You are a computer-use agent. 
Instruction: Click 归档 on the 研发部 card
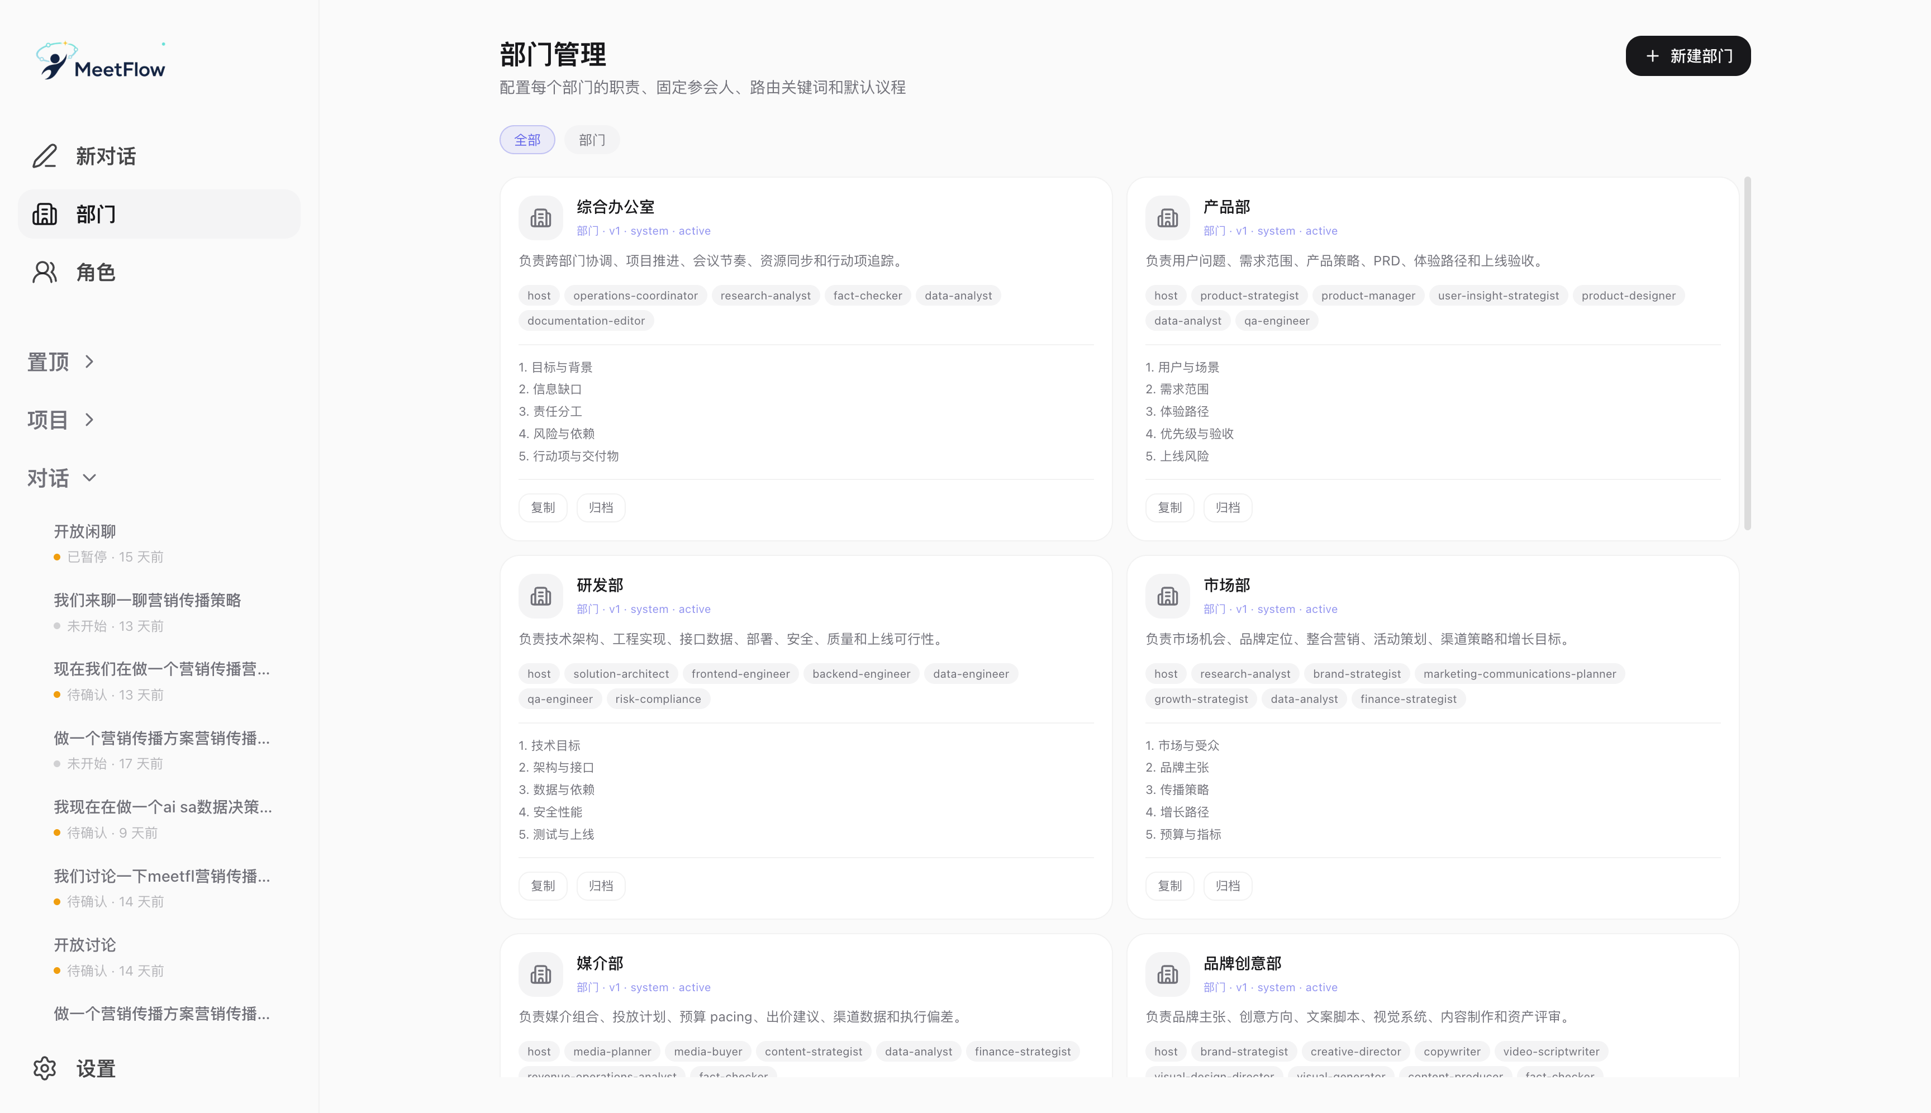pyautogui.click(x=601, y=886)
